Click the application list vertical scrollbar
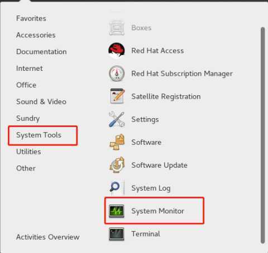This screenshot has height=253, width=268. (x=262, y=135)
